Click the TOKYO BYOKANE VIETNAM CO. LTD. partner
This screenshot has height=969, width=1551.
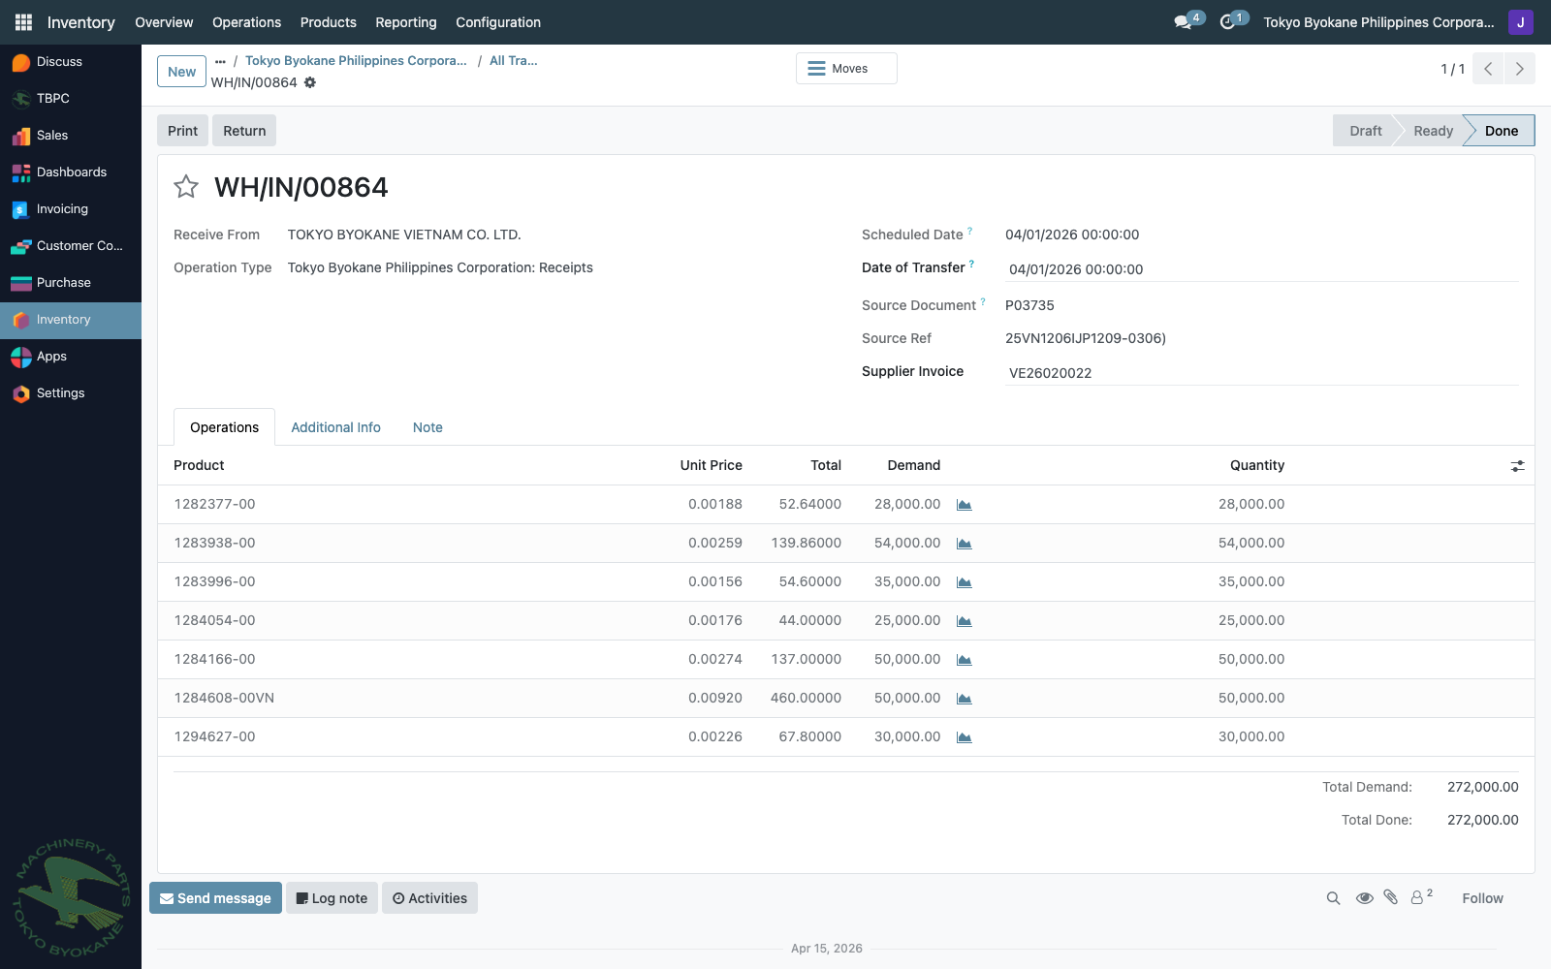coord(404,235)
